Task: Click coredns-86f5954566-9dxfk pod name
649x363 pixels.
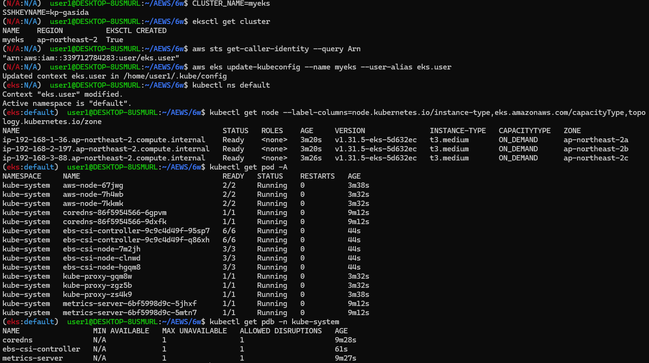Action: (115, 222)
